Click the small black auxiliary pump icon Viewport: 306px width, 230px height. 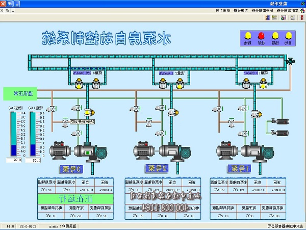pyautogui.click(x=282, y=122)
